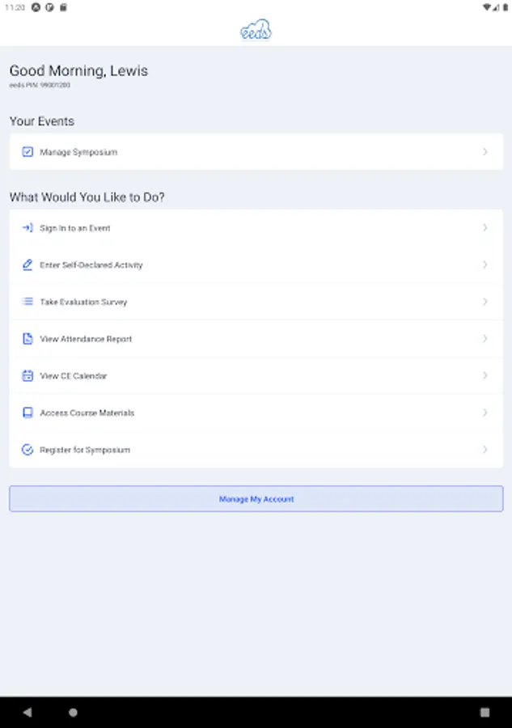
Task: Click the pencil icon for Self-Declared Activity
Action: [28, 265]
